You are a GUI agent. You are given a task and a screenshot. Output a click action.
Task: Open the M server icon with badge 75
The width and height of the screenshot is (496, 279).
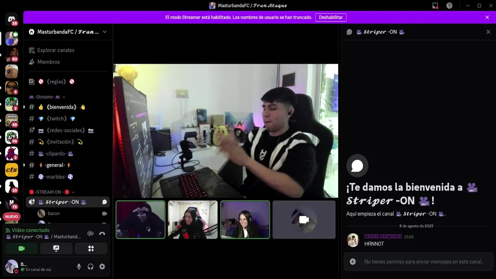tap(12, 203)
